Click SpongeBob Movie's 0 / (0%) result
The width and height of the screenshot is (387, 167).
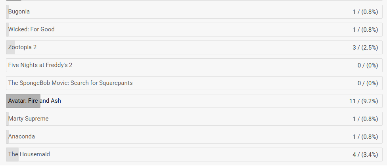[368, 83]
